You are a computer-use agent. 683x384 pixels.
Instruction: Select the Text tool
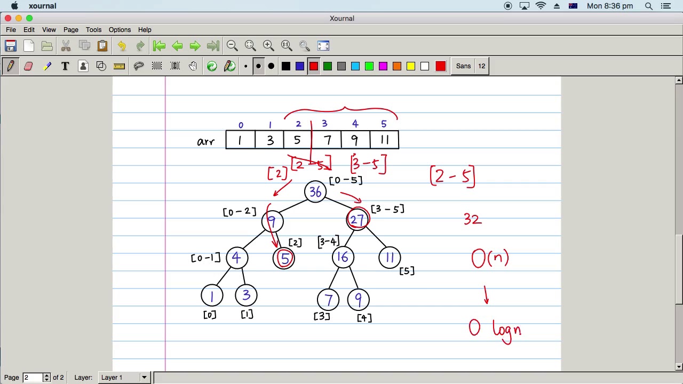[65, 66]
